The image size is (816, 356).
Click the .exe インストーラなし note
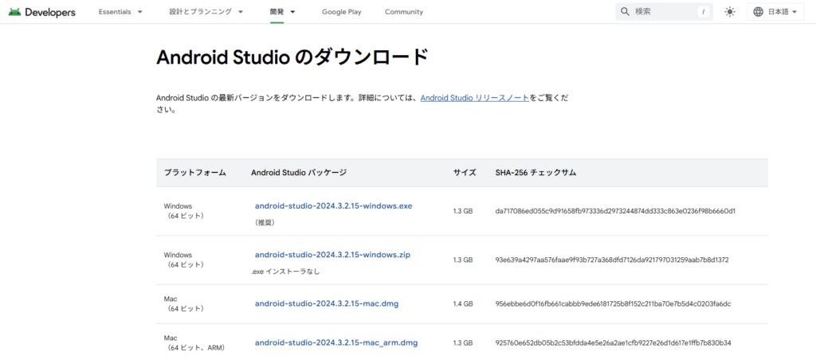(x=285, y=271)
